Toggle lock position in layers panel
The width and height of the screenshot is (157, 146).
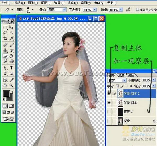(x=126, y=86)
